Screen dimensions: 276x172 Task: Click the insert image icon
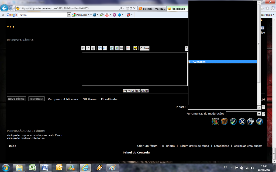tap(116, 48)
